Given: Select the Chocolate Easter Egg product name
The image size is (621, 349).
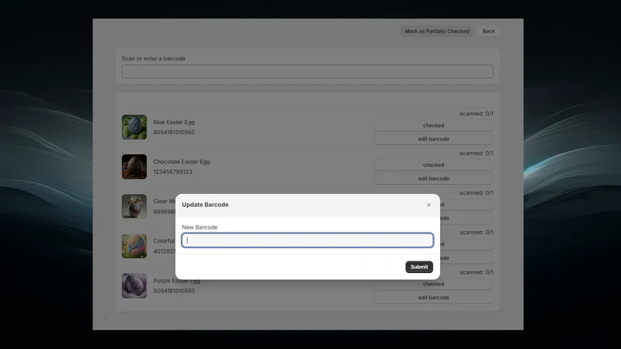Looking at the screenshot, I should [x=182, y=162].
